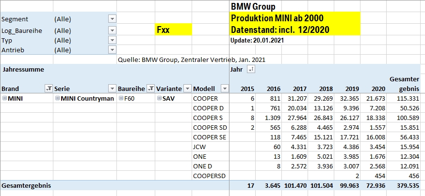Open the Serie column dropdown
The height and width of the screenshot is (196, 425).
[x=112, y=89]
